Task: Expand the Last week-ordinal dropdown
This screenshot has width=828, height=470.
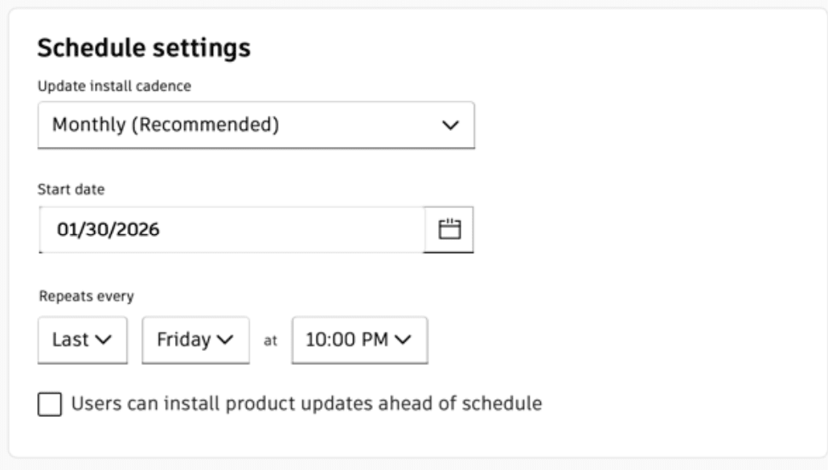Action: click(x=82, y=340)
